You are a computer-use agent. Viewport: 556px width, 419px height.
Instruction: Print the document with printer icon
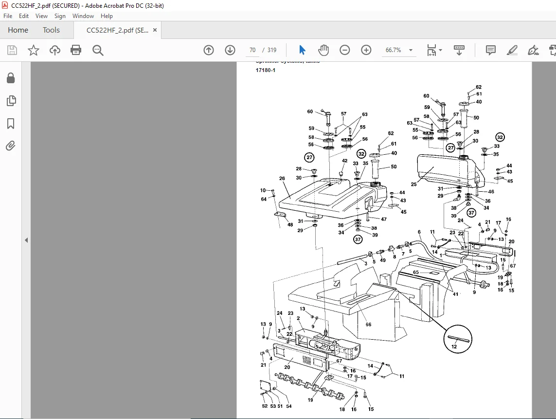(76, 50)
